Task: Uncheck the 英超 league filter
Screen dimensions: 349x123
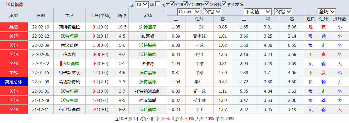Action: point(172,4)
